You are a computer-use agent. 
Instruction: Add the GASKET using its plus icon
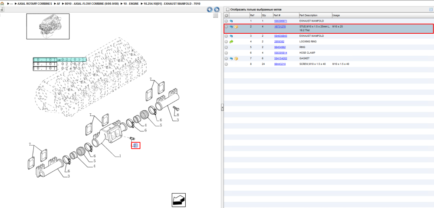tap(226, 58)
